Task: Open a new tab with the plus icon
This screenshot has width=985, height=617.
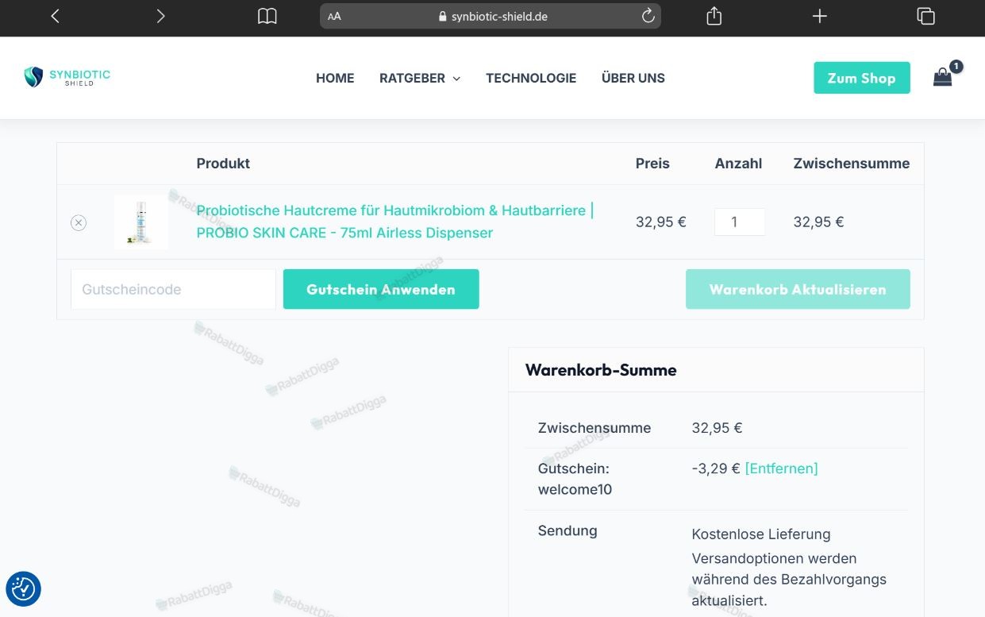Action: pyautogui.click(x=820, y=16)
